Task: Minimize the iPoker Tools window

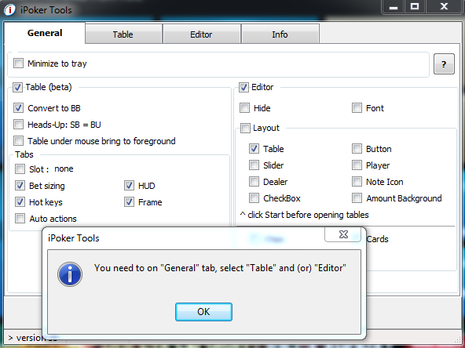Action: pos(394,7)
